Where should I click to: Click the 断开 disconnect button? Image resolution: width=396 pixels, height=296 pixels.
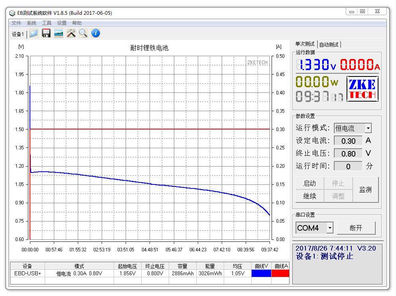click(x=356, y=228)
